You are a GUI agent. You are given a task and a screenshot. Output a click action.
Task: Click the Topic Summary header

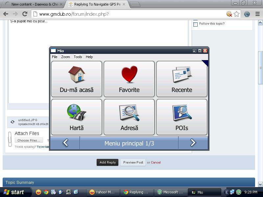tap(129, 182)
